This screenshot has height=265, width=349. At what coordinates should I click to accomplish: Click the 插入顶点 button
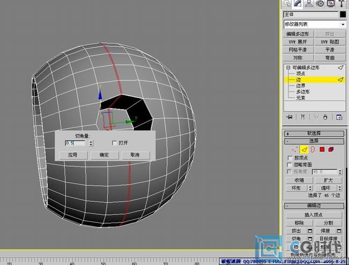click(x=314, y=215)
